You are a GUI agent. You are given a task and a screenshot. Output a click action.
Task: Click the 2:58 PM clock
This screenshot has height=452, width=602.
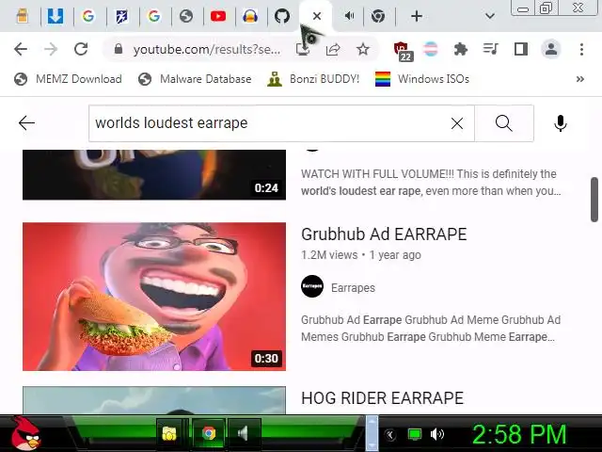tap(519, 434)
